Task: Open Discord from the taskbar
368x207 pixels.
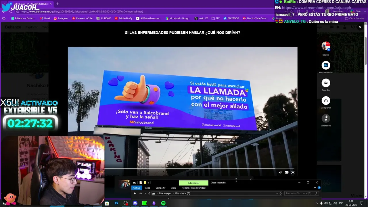Action: [x=135, y=203]
